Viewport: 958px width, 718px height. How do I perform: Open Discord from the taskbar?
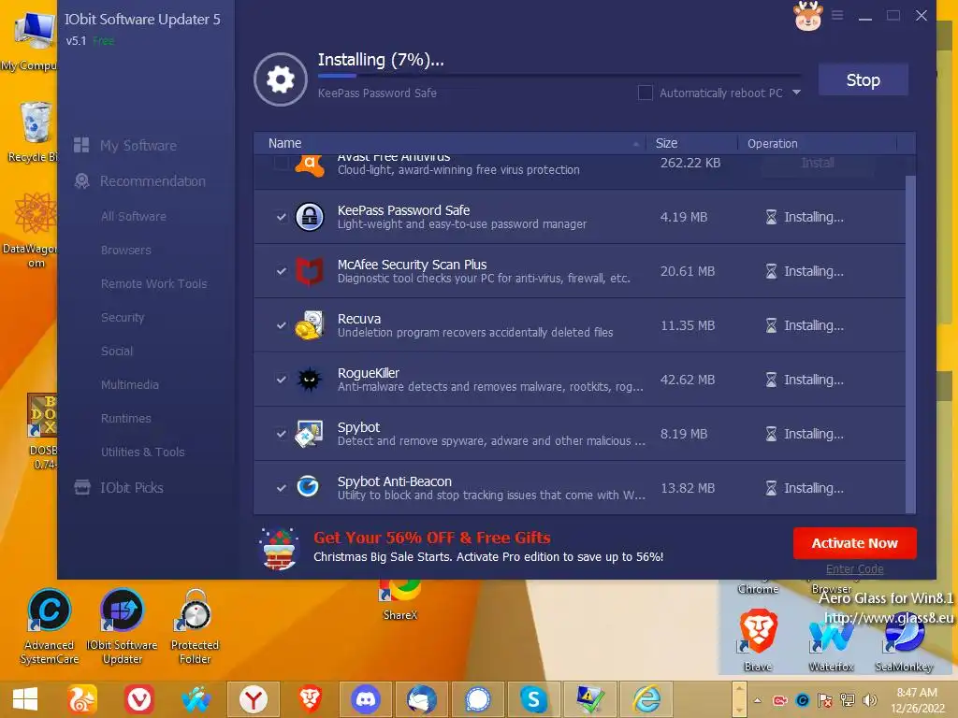pyautogui.click(x=366, y=699)
